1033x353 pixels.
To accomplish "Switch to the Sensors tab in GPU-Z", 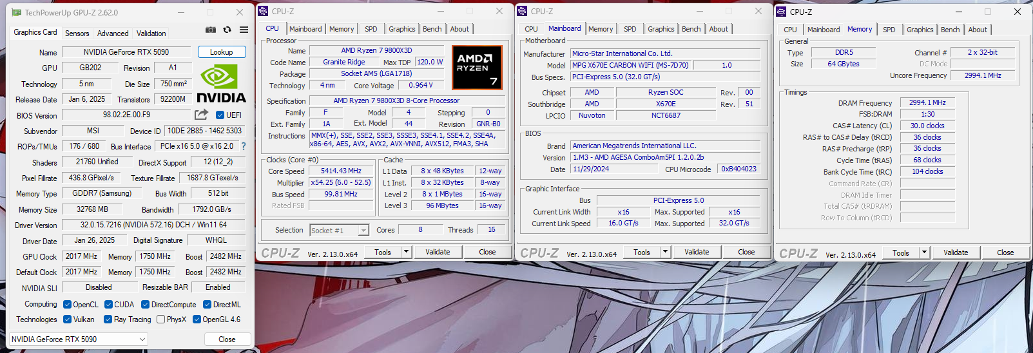I will point(77,33).
